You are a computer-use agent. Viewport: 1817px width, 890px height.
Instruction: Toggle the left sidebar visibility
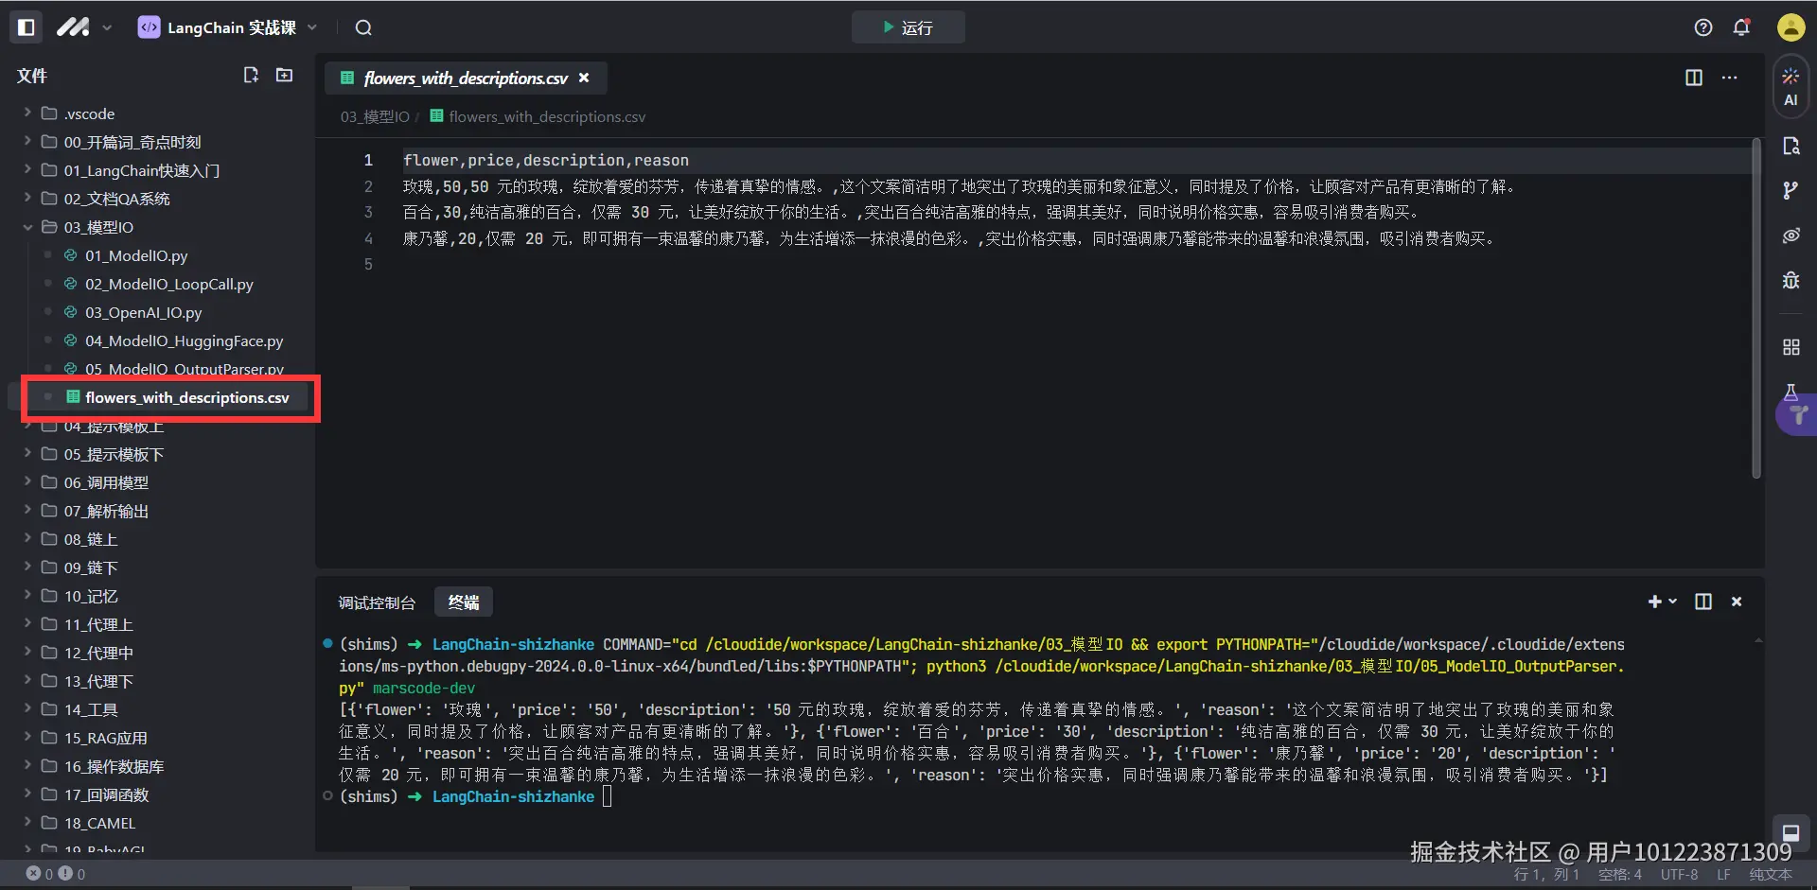(26, 26)
